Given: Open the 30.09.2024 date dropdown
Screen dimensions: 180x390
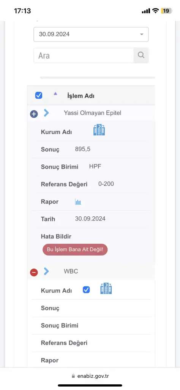Looking at the screenshot, I should pyautogui.click(x=91, y=34).
